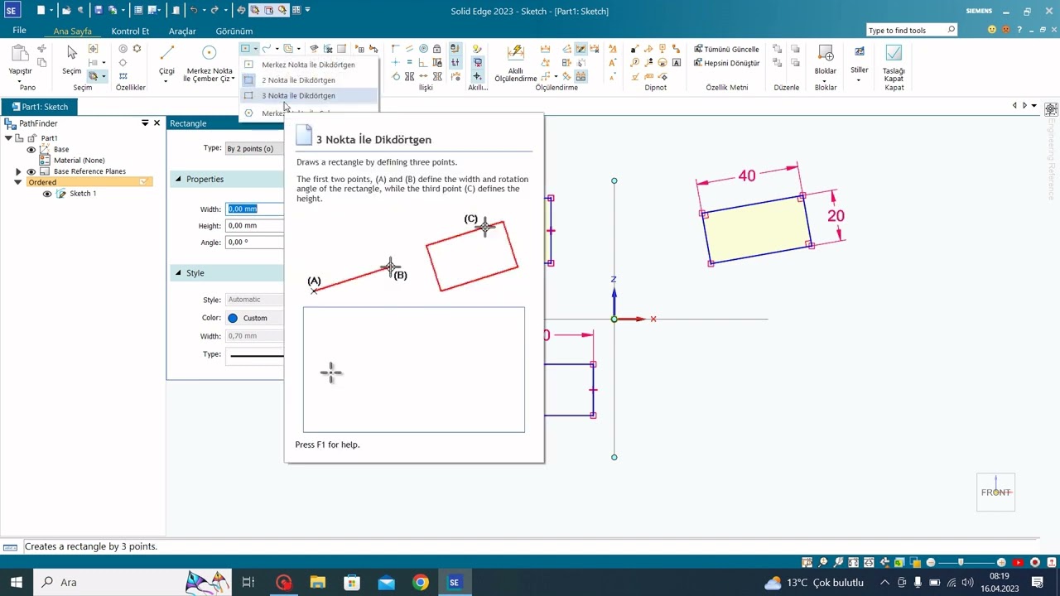This screenshot has width=1060, height=596.
Task: Toggle visibility eye of Base Reference Planes
Action: [x=31, y=171]
